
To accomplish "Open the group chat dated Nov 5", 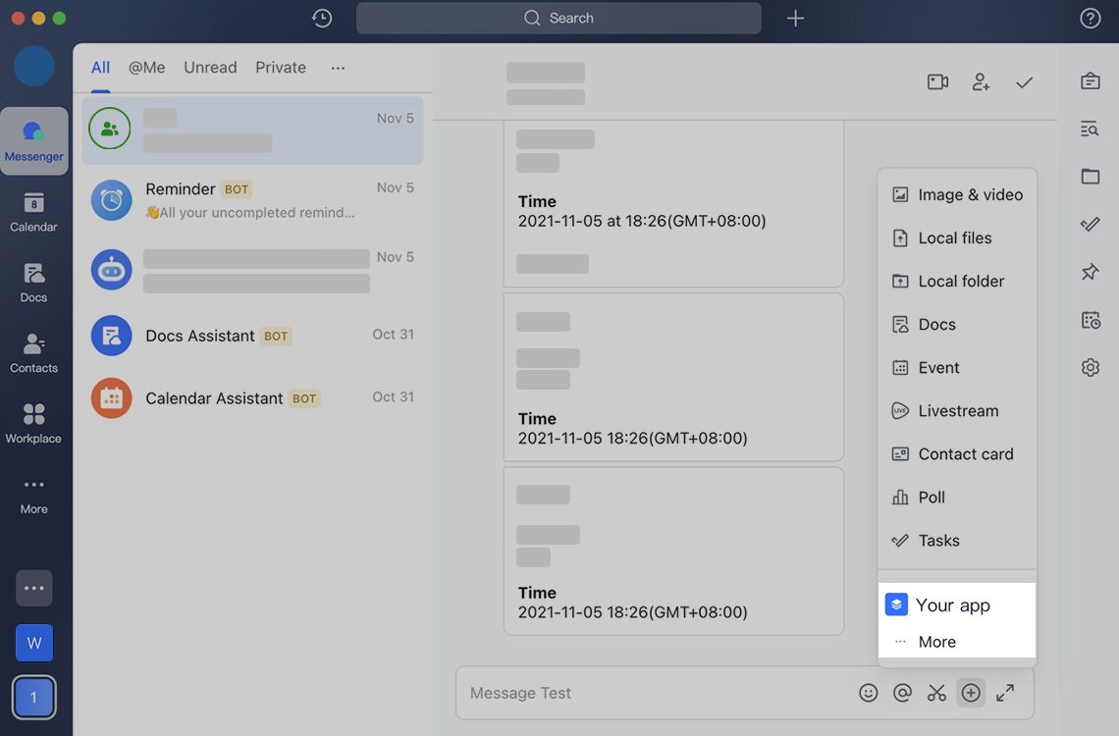I will [252, 131].
